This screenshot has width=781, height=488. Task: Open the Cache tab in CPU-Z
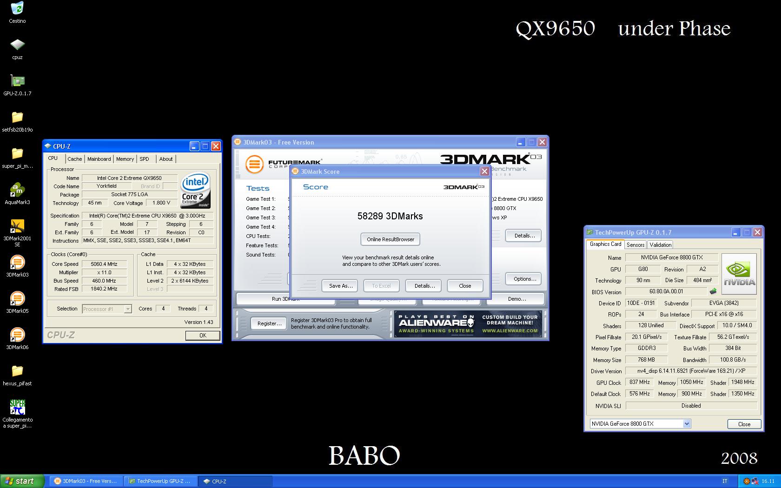[74, 159]
